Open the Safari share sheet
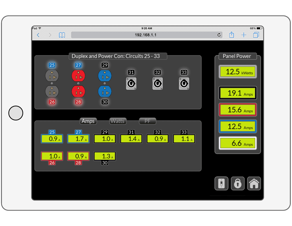Viewport: 292px width, 226px height. [x=231, y=35]
